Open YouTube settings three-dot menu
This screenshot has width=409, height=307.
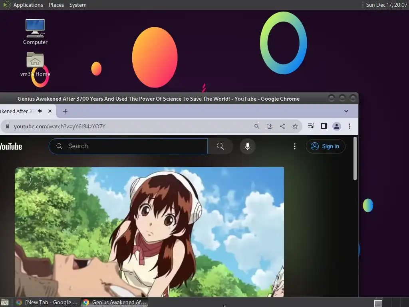[295, 146]
